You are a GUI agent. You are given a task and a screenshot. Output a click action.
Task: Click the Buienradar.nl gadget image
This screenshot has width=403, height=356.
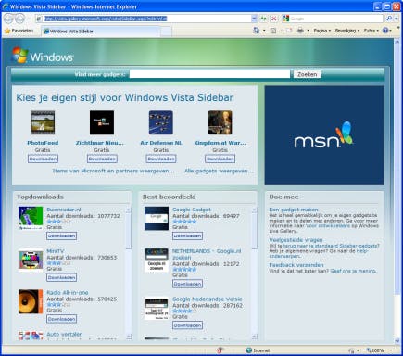tap(31, 218)
